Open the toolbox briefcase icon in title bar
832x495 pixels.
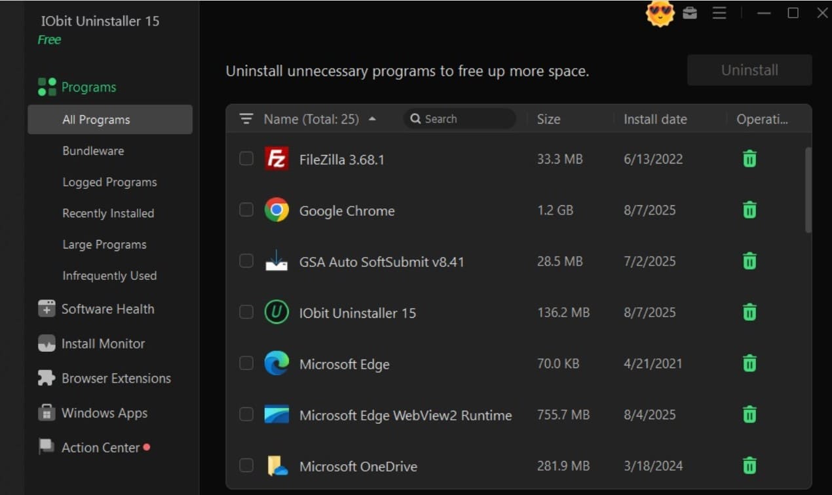[690, 13]
